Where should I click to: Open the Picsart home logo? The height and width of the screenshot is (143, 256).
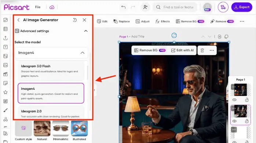17,7
